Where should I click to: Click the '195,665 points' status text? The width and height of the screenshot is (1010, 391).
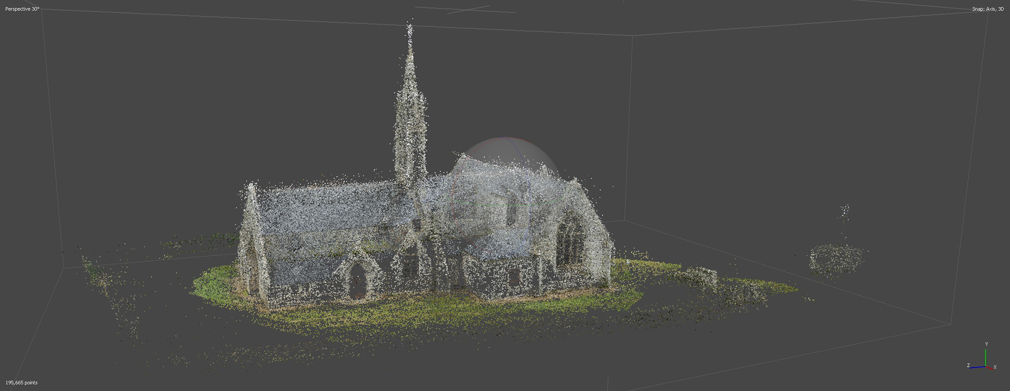22,383
